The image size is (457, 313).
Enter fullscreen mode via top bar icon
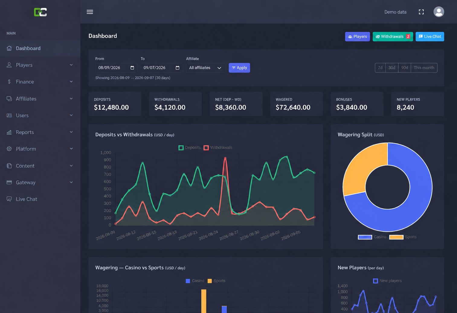[x=421, y=12]
